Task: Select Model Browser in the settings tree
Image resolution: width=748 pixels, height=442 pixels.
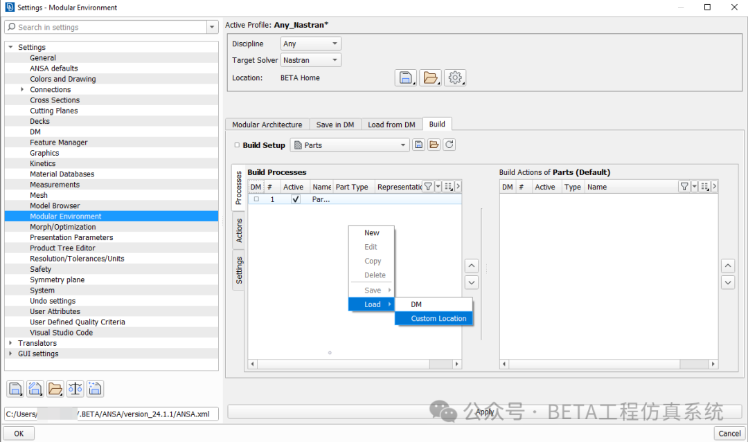Action: coord(55,205)
